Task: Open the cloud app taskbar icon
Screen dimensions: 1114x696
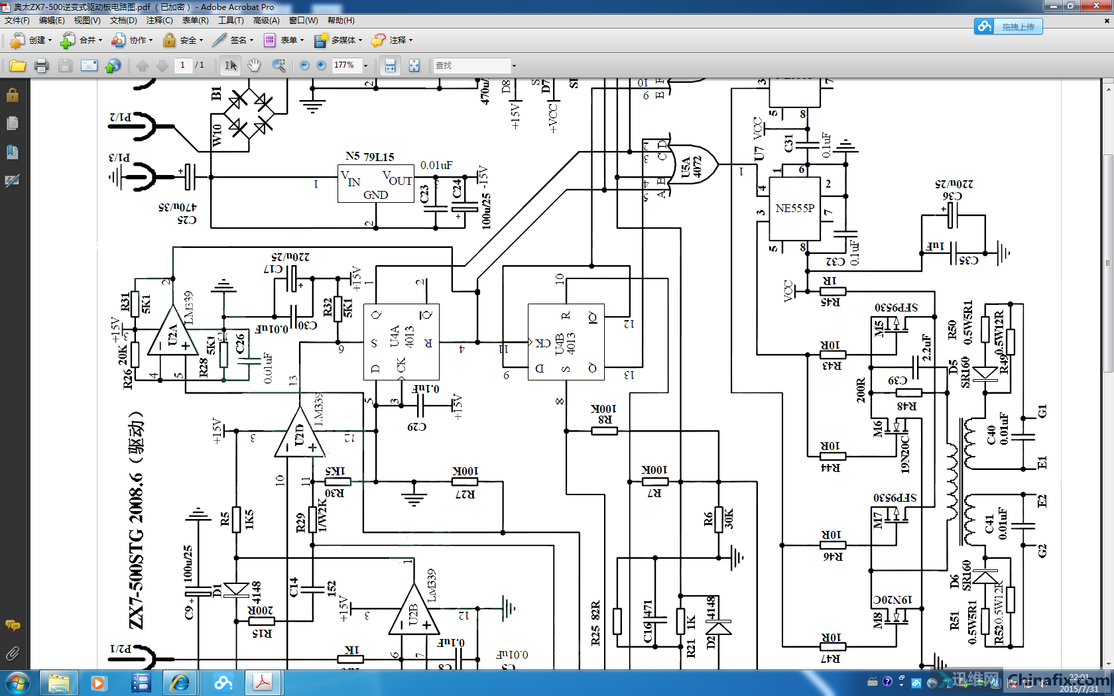Action: point(223,683)
